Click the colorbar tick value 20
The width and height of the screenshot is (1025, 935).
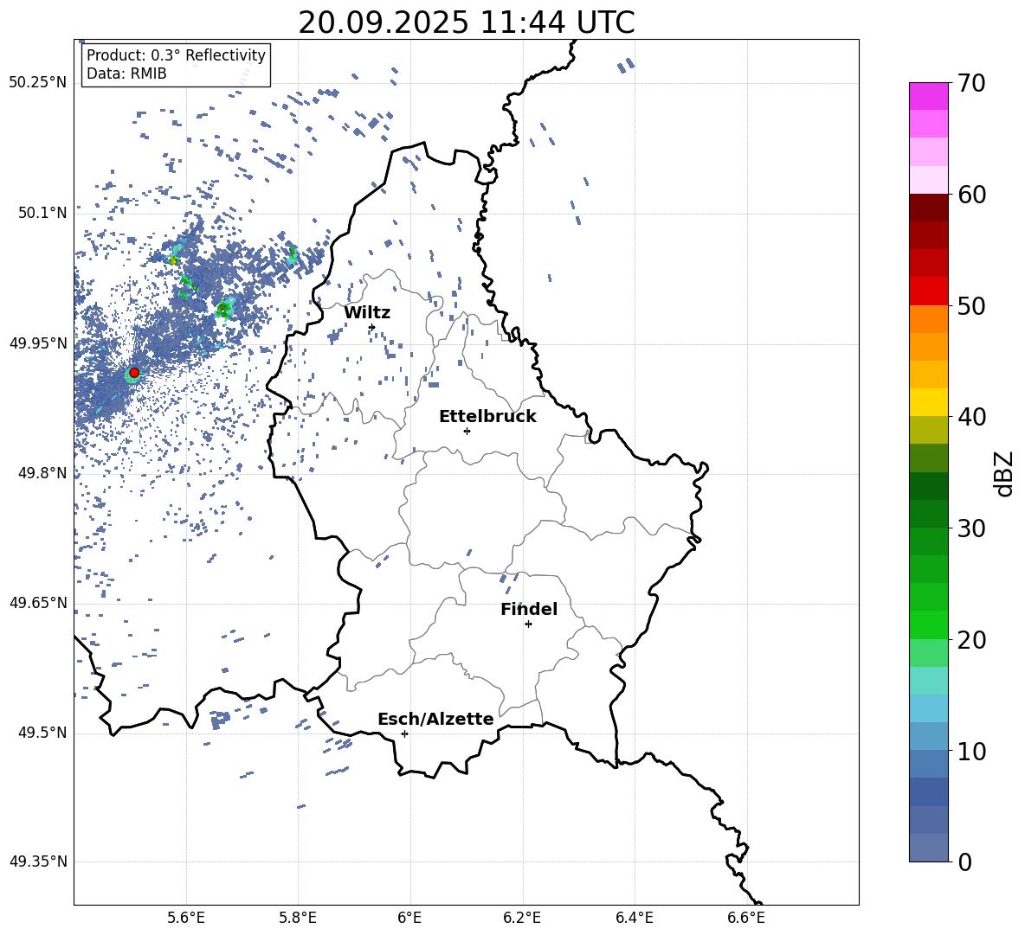(x=971, y=639)
